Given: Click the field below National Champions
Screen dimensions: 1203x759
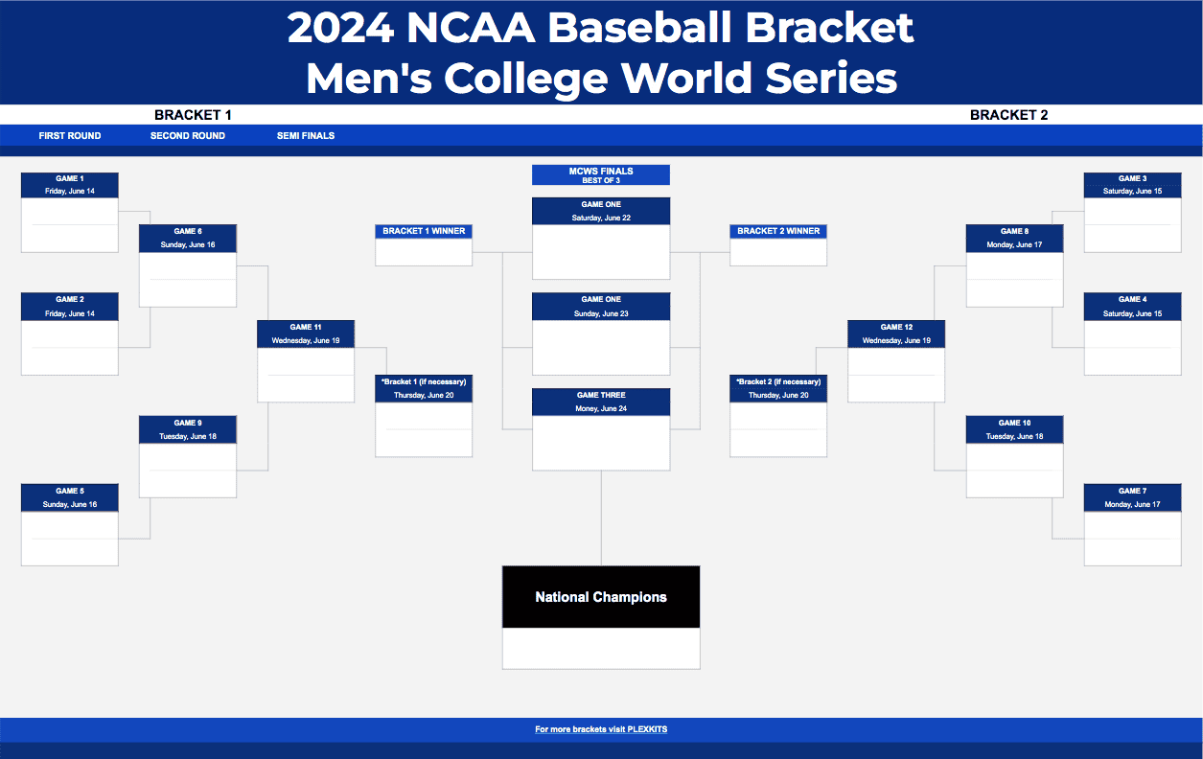Looking at the screenshot, I should [x=601, y=649].
